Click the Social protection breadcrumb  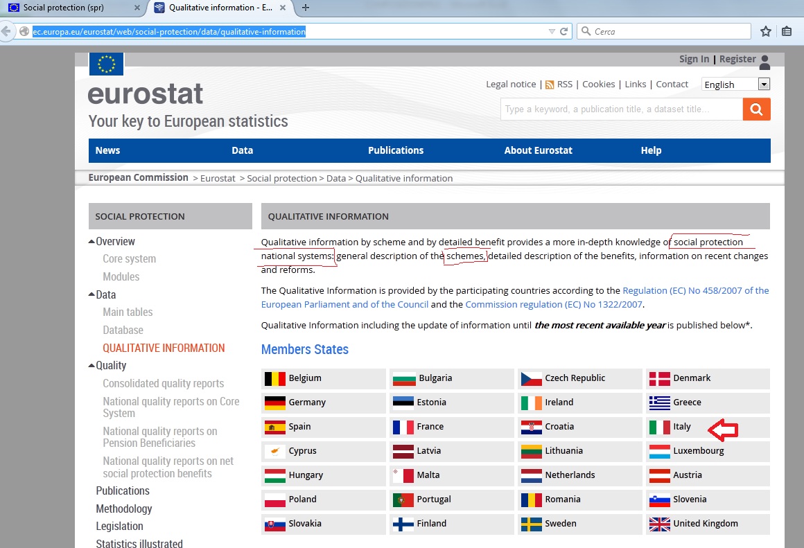tap(281, 179)
